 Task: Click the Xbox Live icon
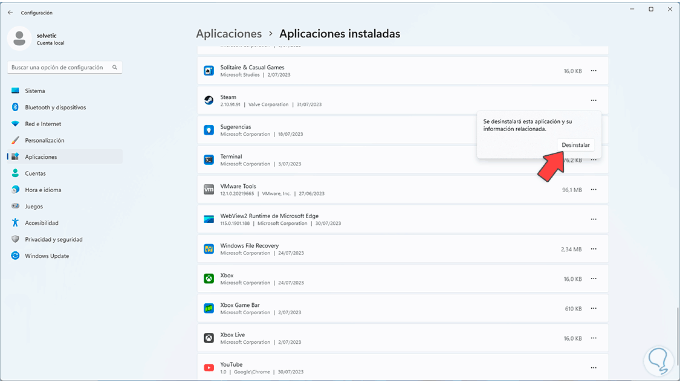(x=209, y=338)
